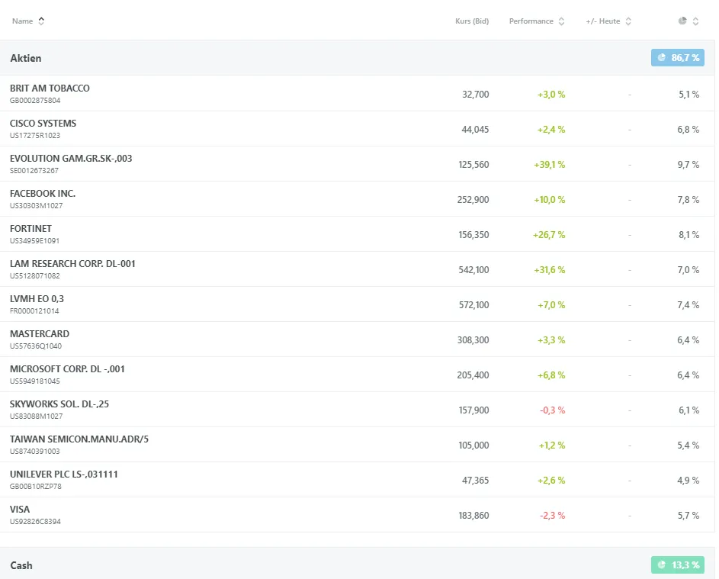Click the pie chart allocation header icon
Viewport: 719px width, 579px height.
(682, 21)
